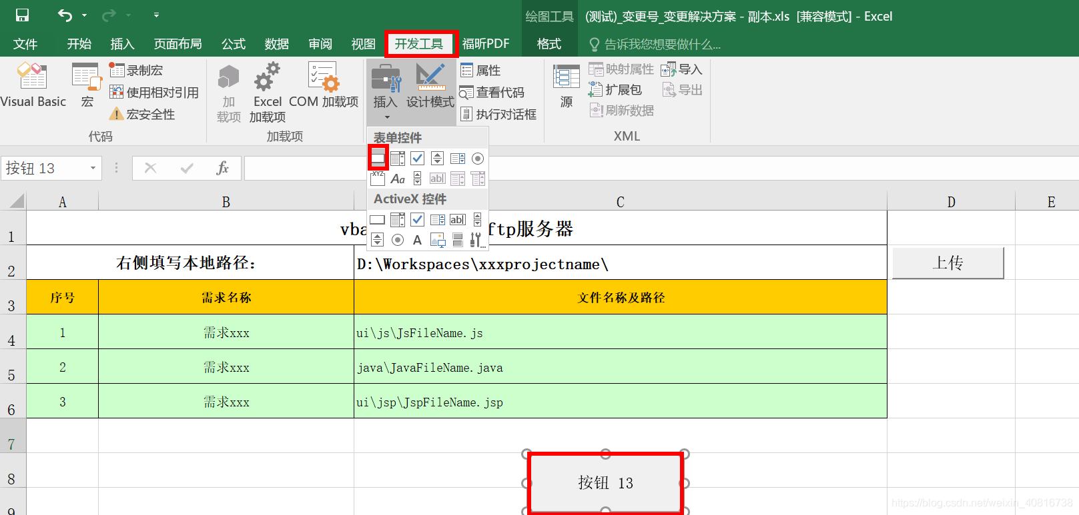Open the 文件 tab
The height and width of the screenshot is (515, 1079).
coord(25,44)
